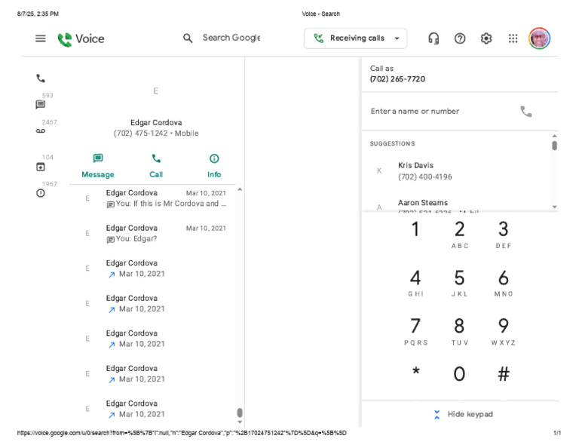Go to Voicemail in sidebar
Image resolution: width=579 pixels, height=448 pixels.
[x=41, y=131]
